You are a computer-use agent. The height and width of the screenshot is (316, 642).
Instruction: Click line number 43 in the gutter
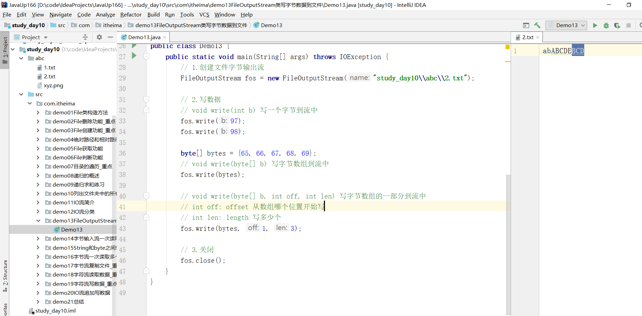click(x=122, y=228)
